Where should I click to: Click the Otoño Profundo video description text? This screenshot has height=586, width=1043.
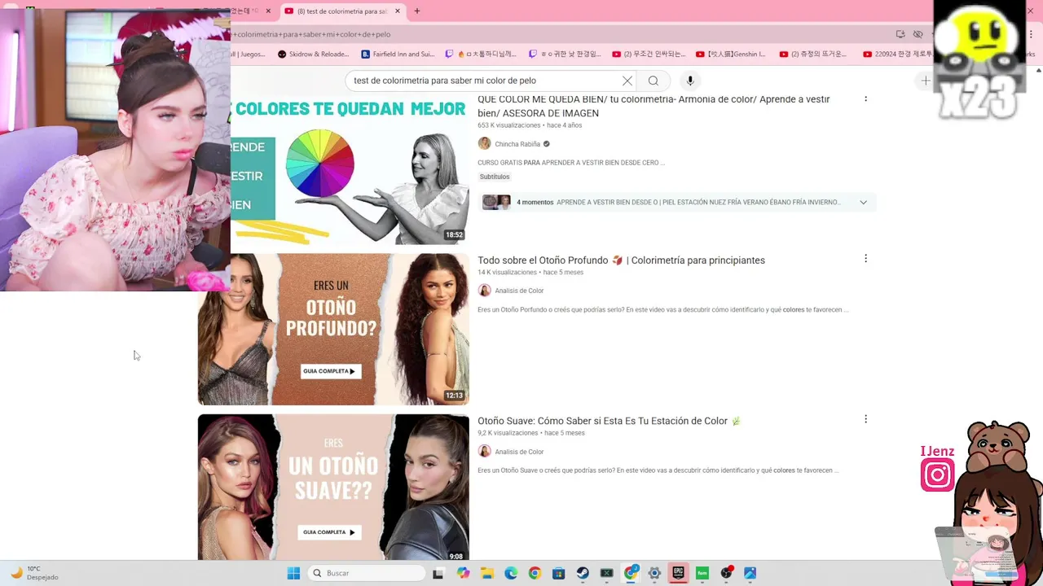(663, 310)
